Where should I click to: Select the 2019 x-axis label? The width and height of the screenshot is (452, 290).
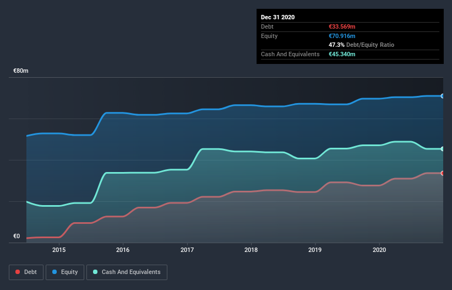pos(315,250)
